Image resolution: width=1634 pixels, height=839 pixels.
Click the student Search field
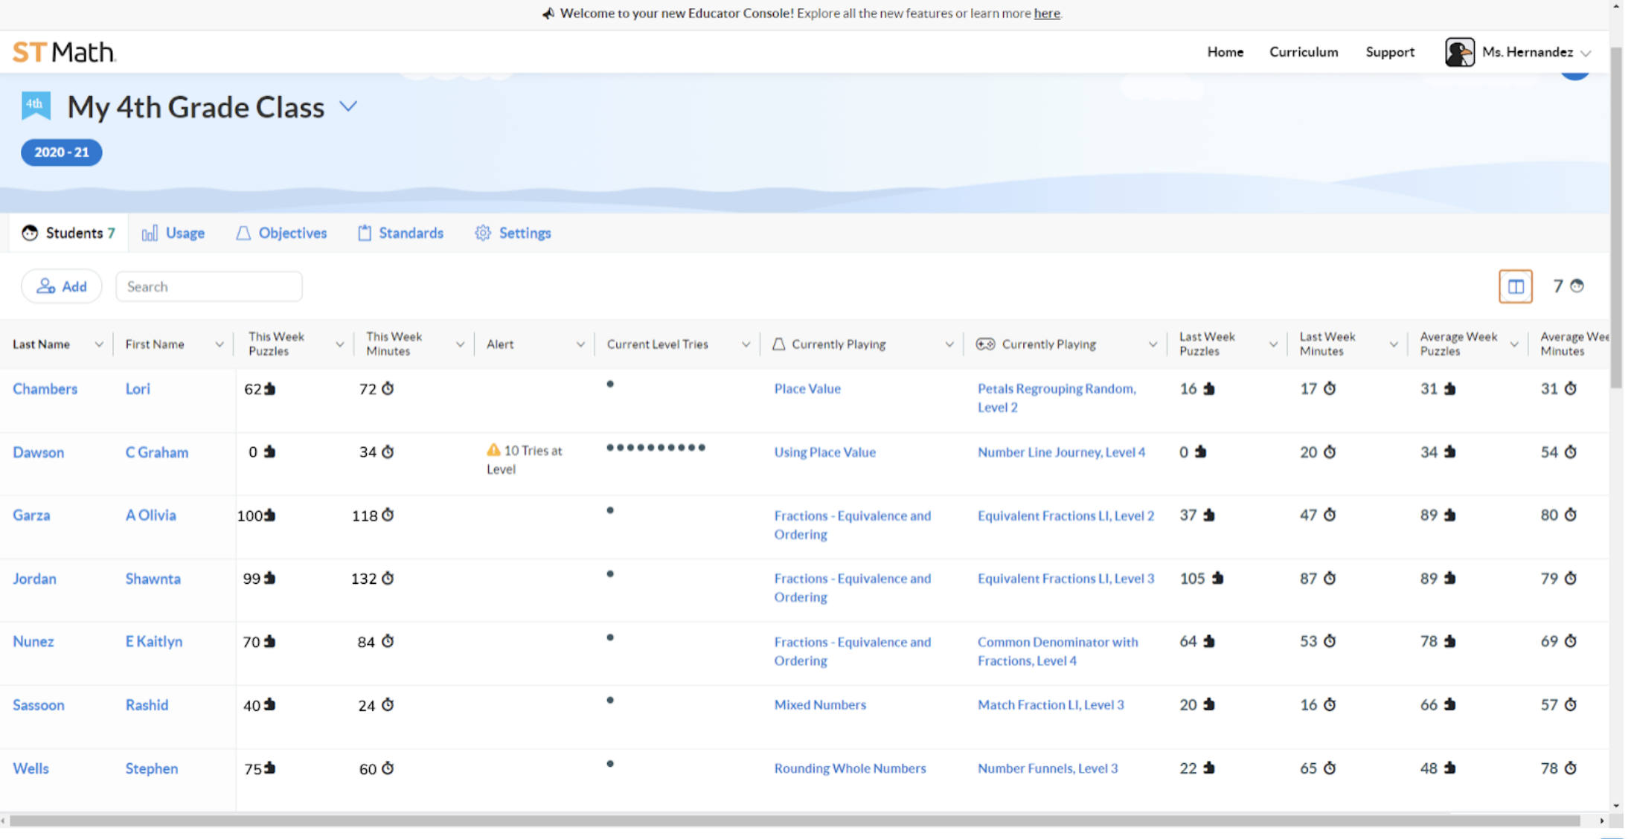209,286
